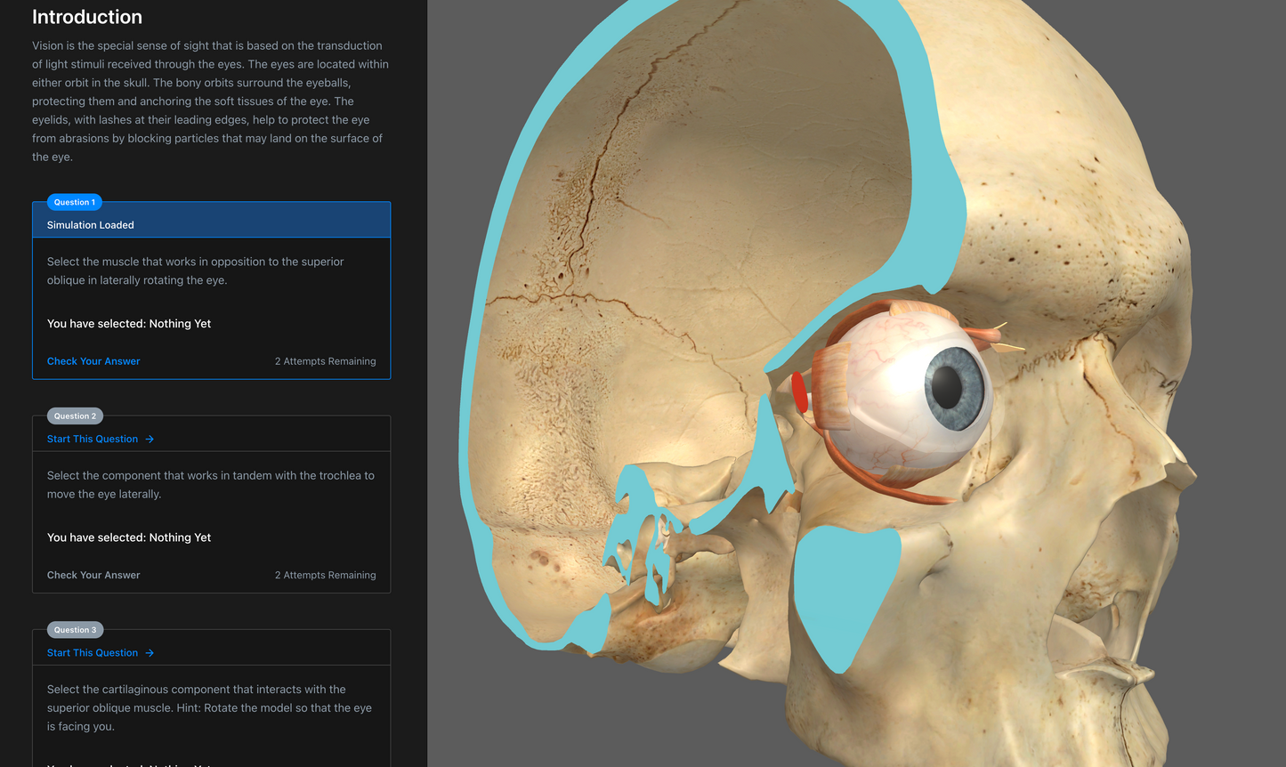Screen dimensions: 1286x767
Task: Click Check Your Answer for Question 1
Action: (x=93, y=361)
